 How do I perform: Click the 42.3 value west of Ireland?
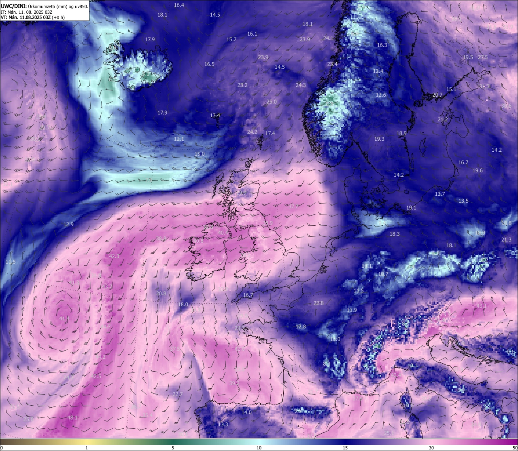click(114, 256)
